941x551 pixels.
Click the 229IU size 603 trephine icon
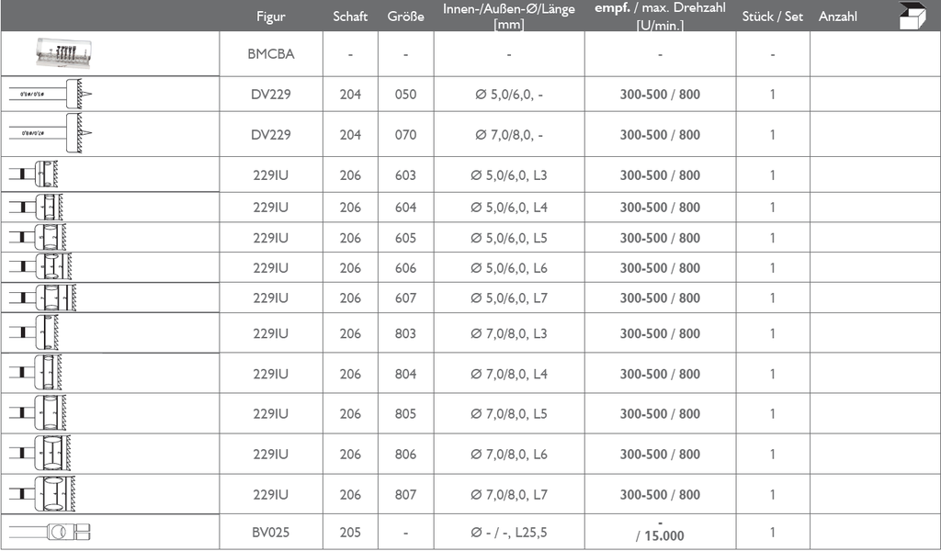[x=34, y=174]
